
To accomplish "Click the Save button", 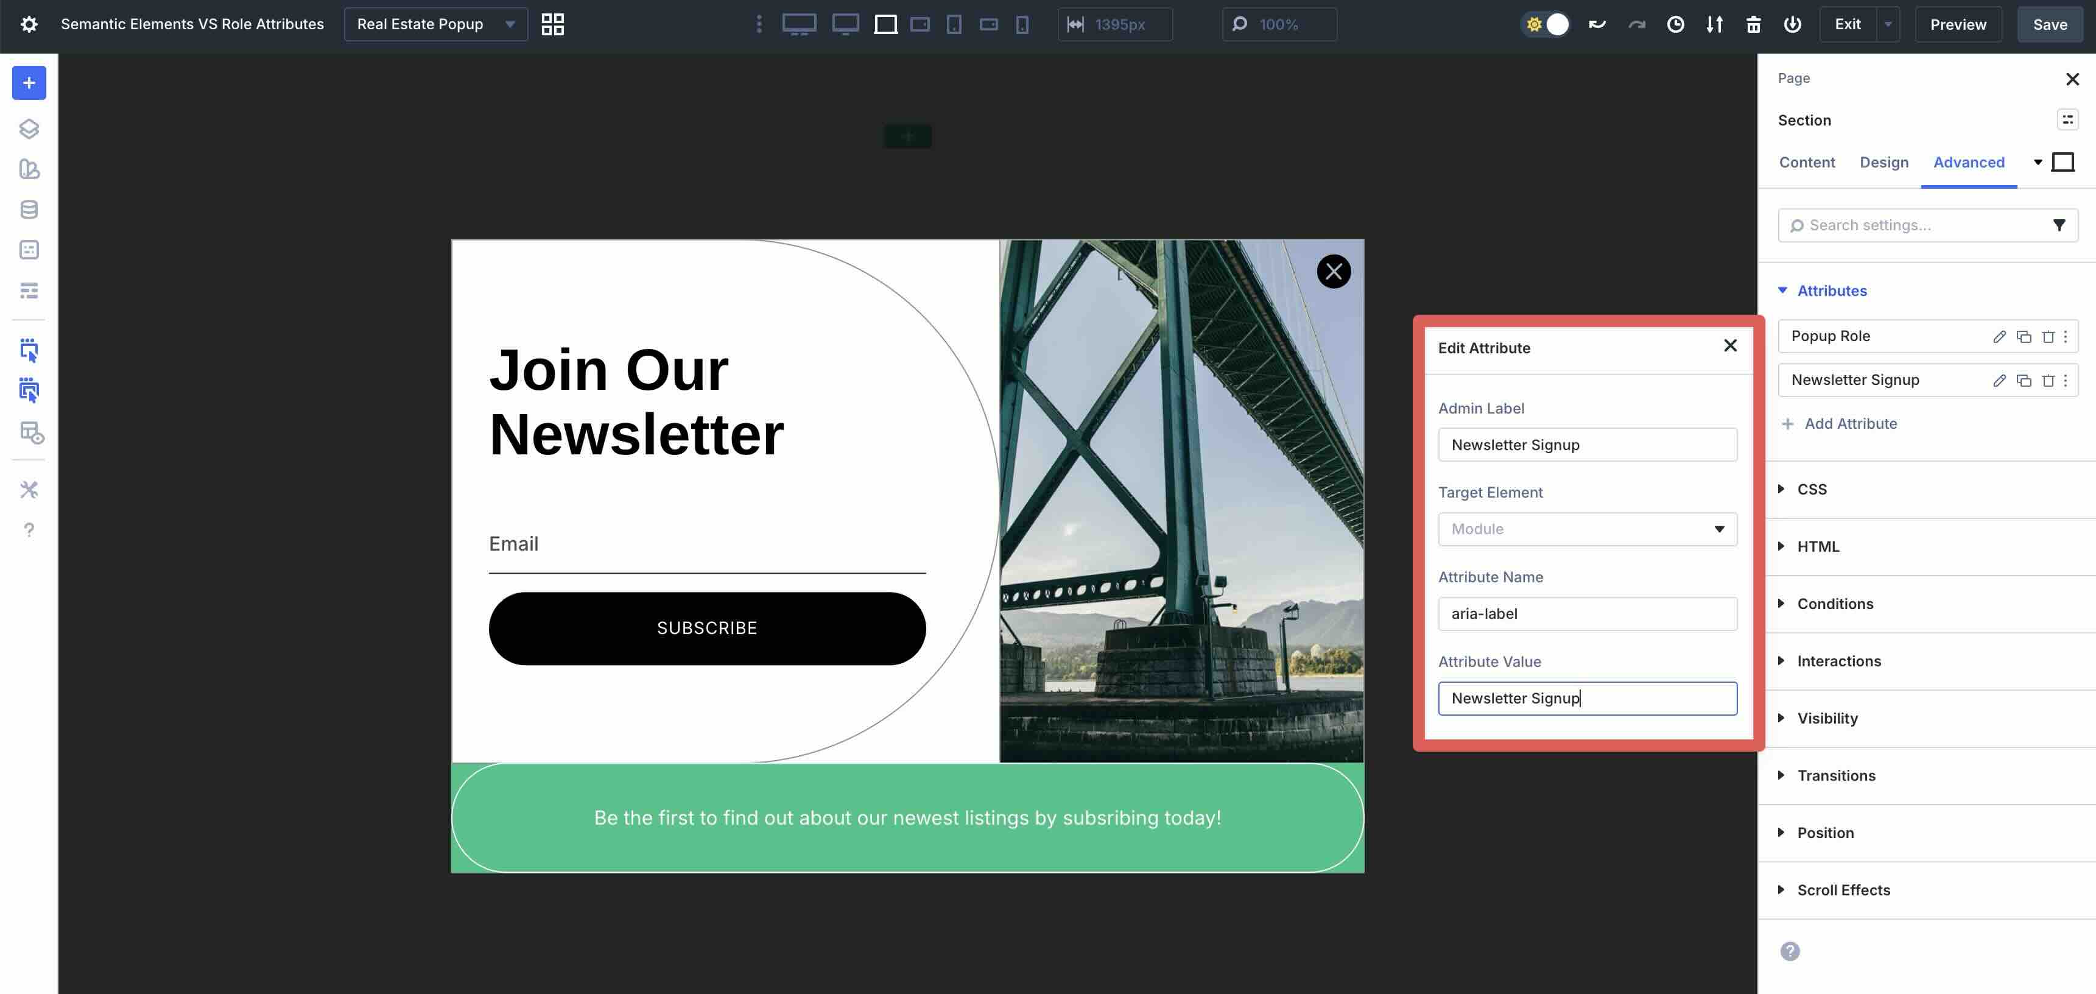I will click(x=2050, y=24).
